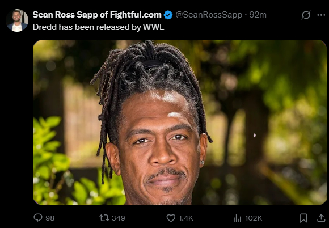Screen dimensions: 329x228
Task: Open the three-dot more options menu
Action: click(x=321, y=15)
